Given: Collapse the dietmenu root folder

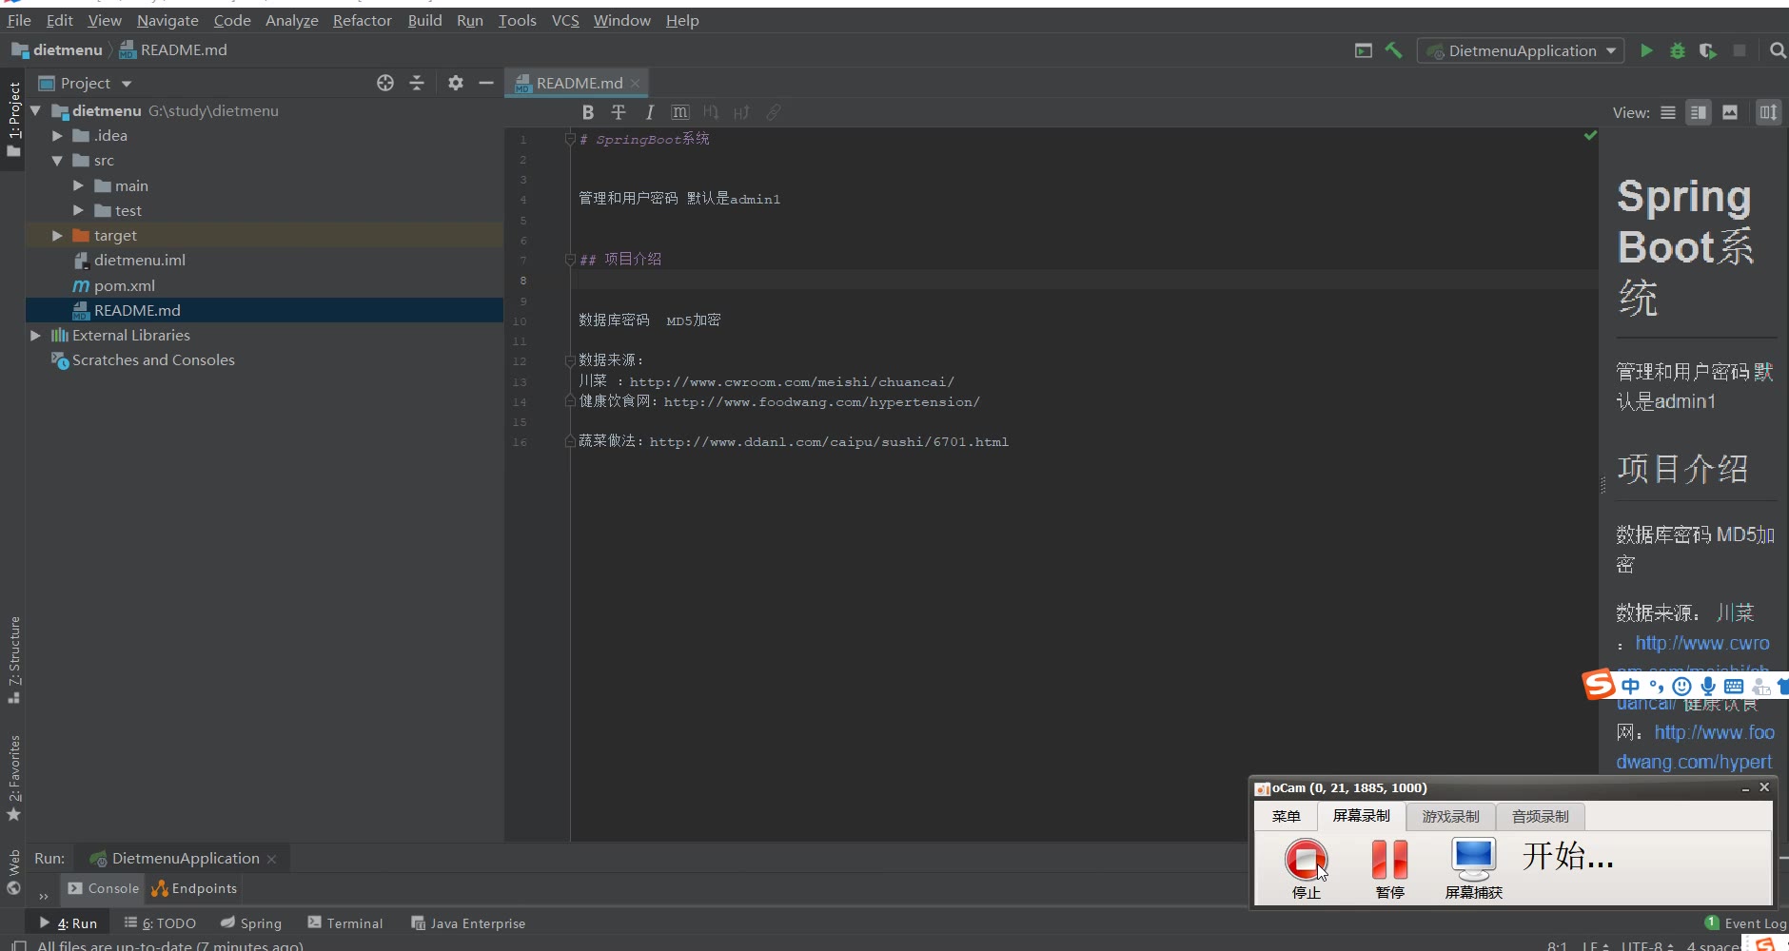Looking at the screenshot, I should [35, 110].
